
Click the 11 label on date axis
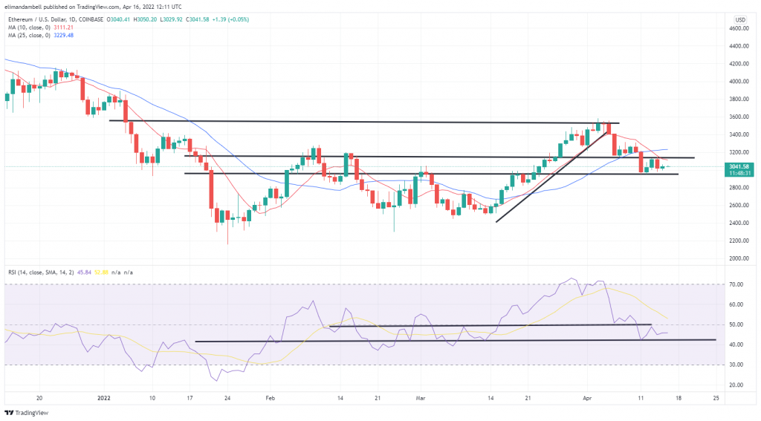641,398
